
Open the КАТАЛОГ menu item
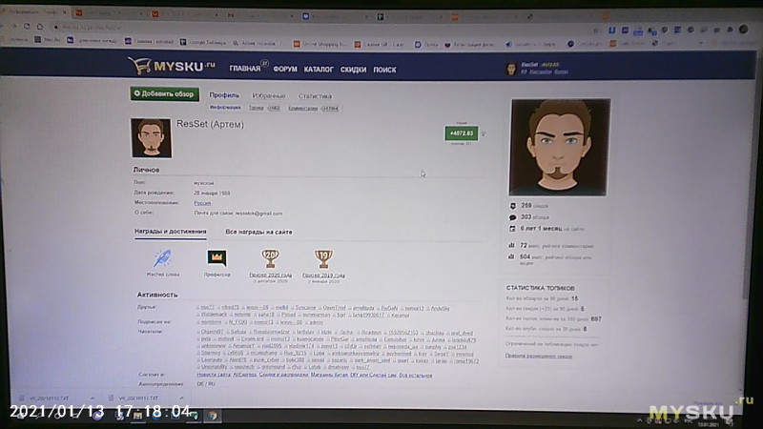pos(319,70)
